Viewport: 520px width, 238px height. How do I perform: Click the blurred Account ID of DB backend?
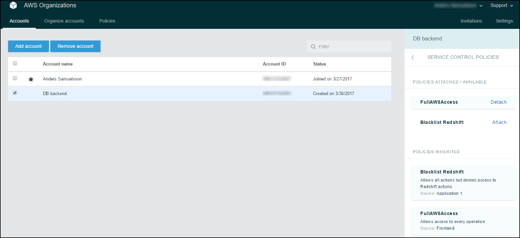(x=277, y=93)
